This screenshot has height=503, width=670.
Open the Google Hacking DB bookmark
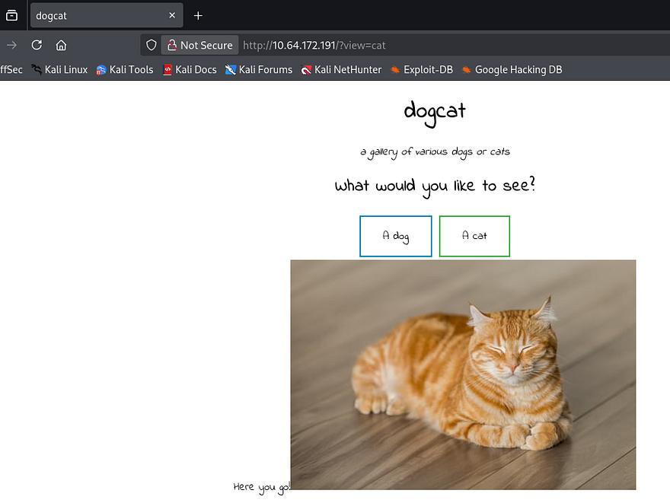pos(512,69)
